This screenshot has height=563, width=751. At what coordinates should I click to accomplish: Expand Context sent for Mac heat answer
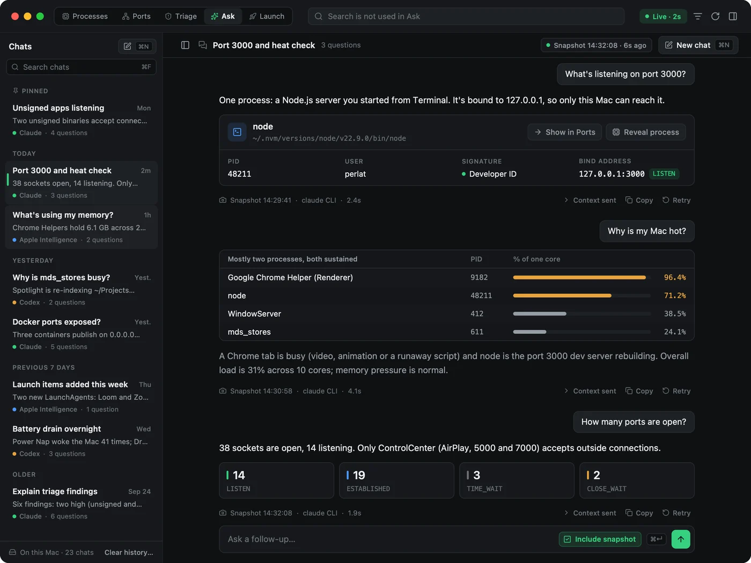point(590,391)
